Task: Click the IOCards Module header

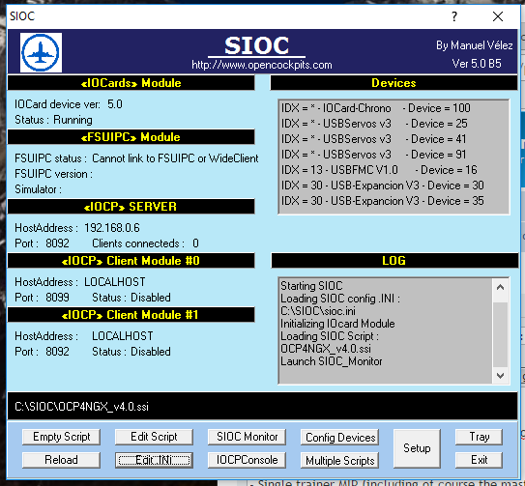Action: (x=131, y=83)
